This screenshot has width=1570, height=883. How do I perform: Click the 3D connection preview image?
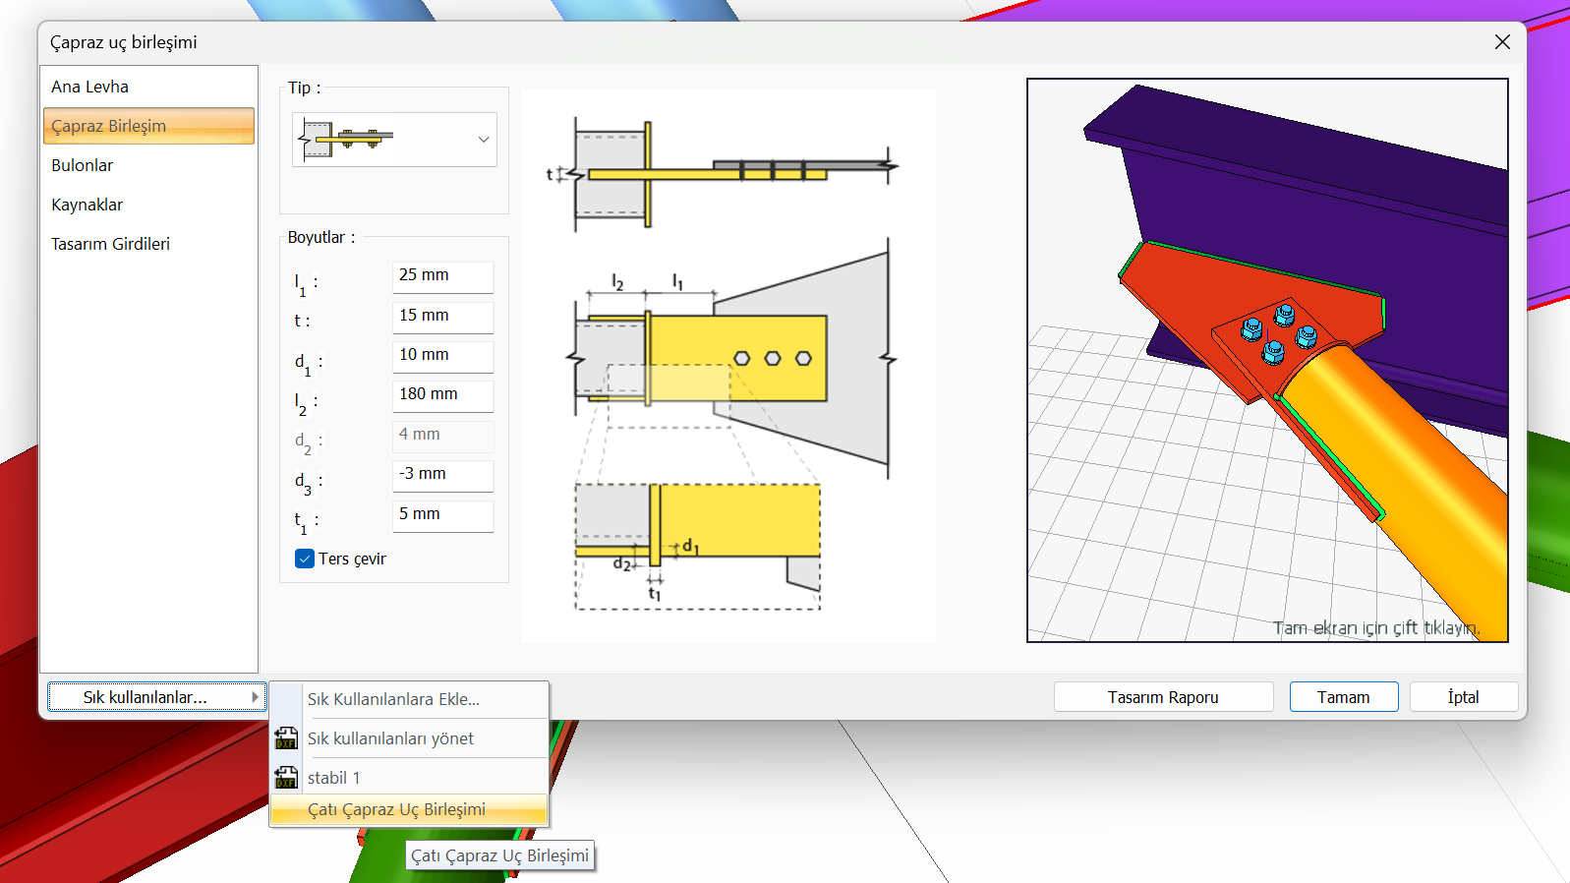pyautogui.click(x=1267, y=360)
